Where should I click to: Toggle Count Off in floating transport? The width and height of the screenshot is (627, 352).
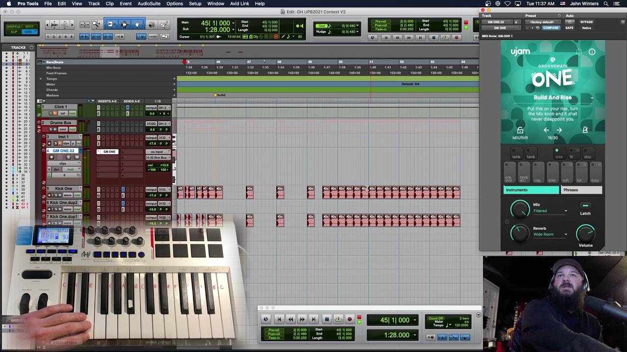point(435,318)
